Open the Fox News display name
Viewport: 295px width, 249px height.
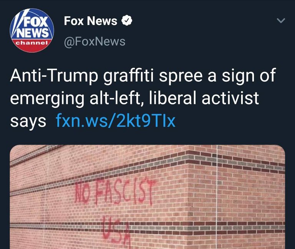pyautogui.click(x=91, y=21)
